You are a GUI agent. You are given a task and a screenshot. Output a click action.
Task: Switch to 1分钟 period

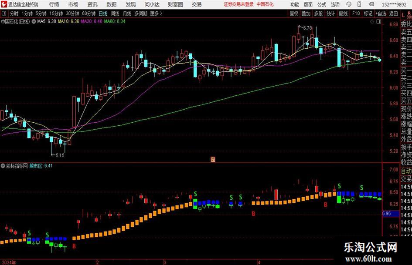pos(27,13)
